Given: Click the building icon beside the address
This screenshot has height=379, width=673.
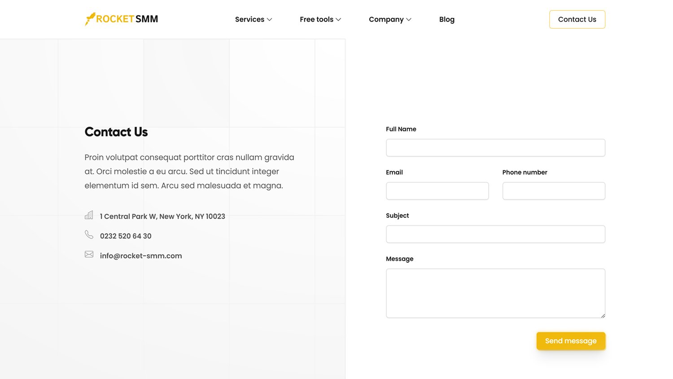Looking at the screenshot, I should 89,216.
